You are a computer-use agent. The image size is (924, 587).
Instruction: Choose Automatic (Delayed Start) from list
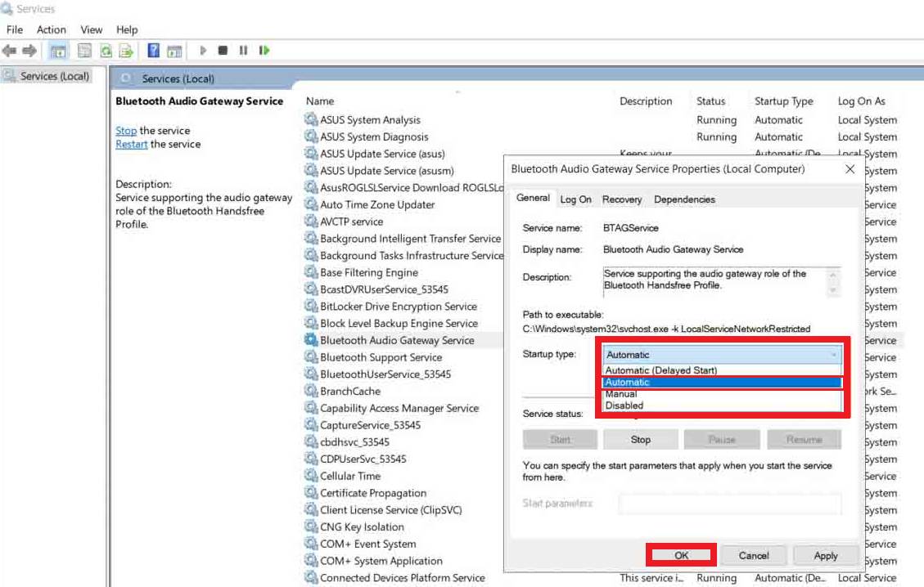click(661, 370)
